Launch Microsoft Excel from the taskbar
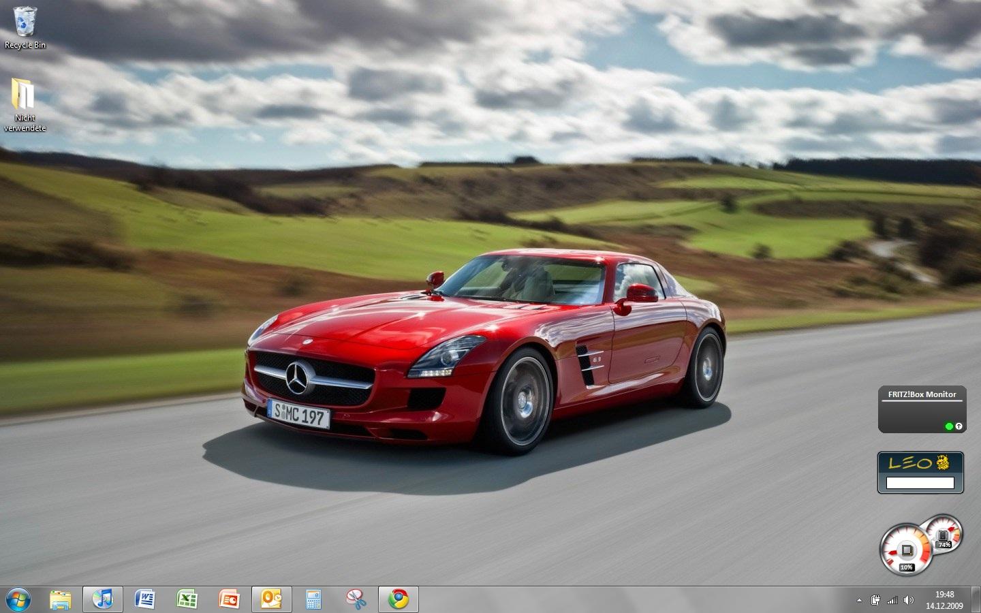The image size is (981, 613). (187, 599)
